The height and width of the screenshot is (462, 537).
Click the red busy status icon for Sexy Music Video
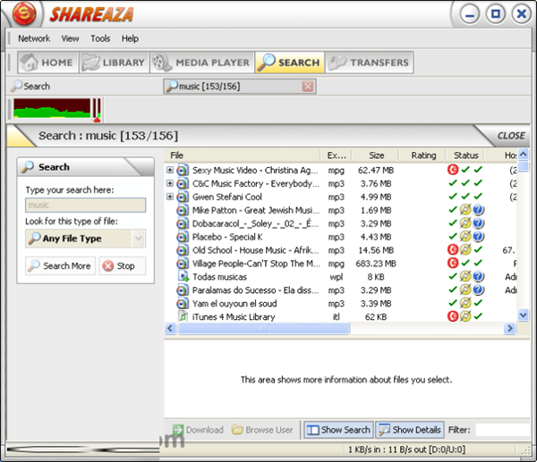pyautogui.click(x=453, y=170)
